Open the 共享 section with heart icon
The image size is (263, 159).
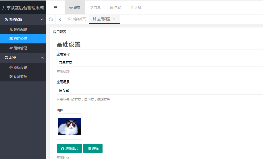point(95,7)
